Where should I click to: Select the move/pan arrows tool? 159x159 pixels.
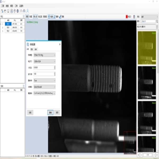tap(49, 16)
